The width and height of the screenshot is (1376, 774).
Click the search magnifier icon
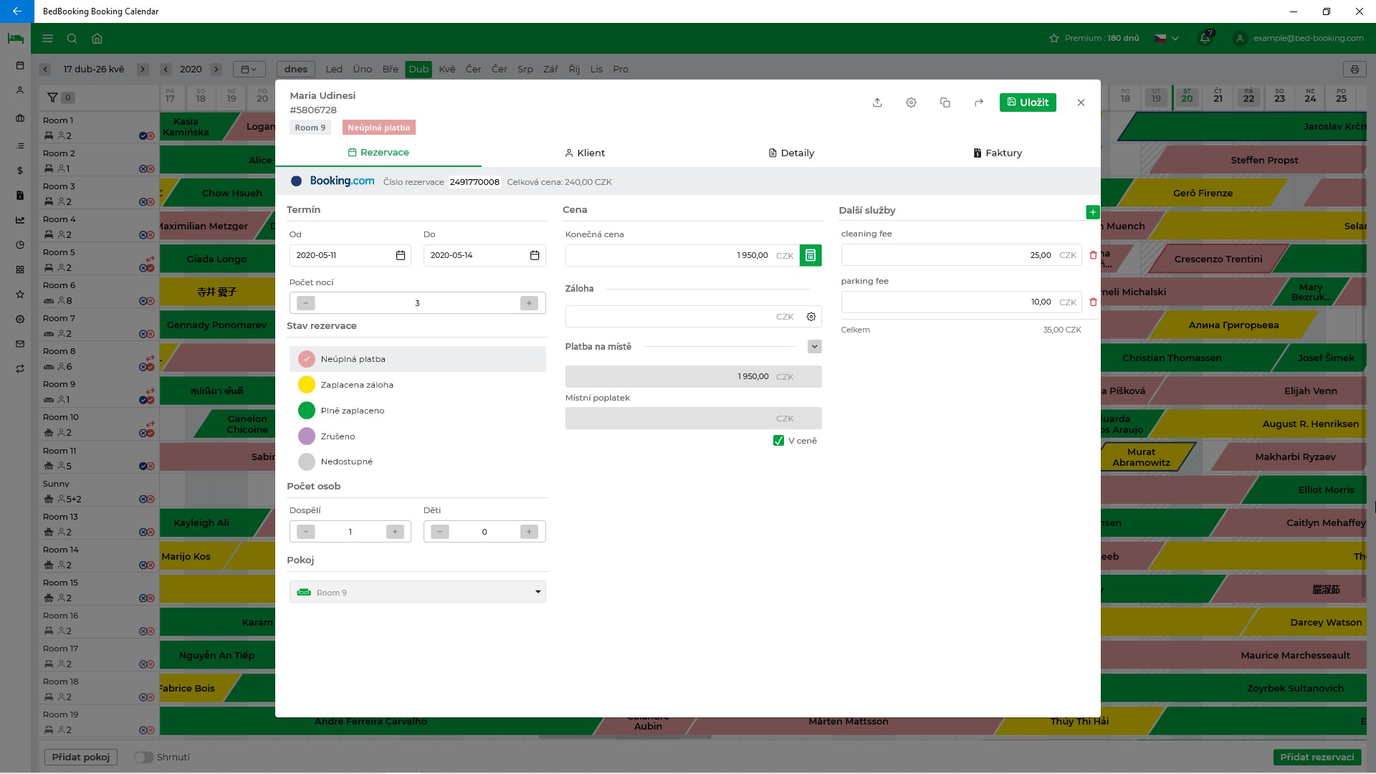pyautogui.click(x=72, y=39)
